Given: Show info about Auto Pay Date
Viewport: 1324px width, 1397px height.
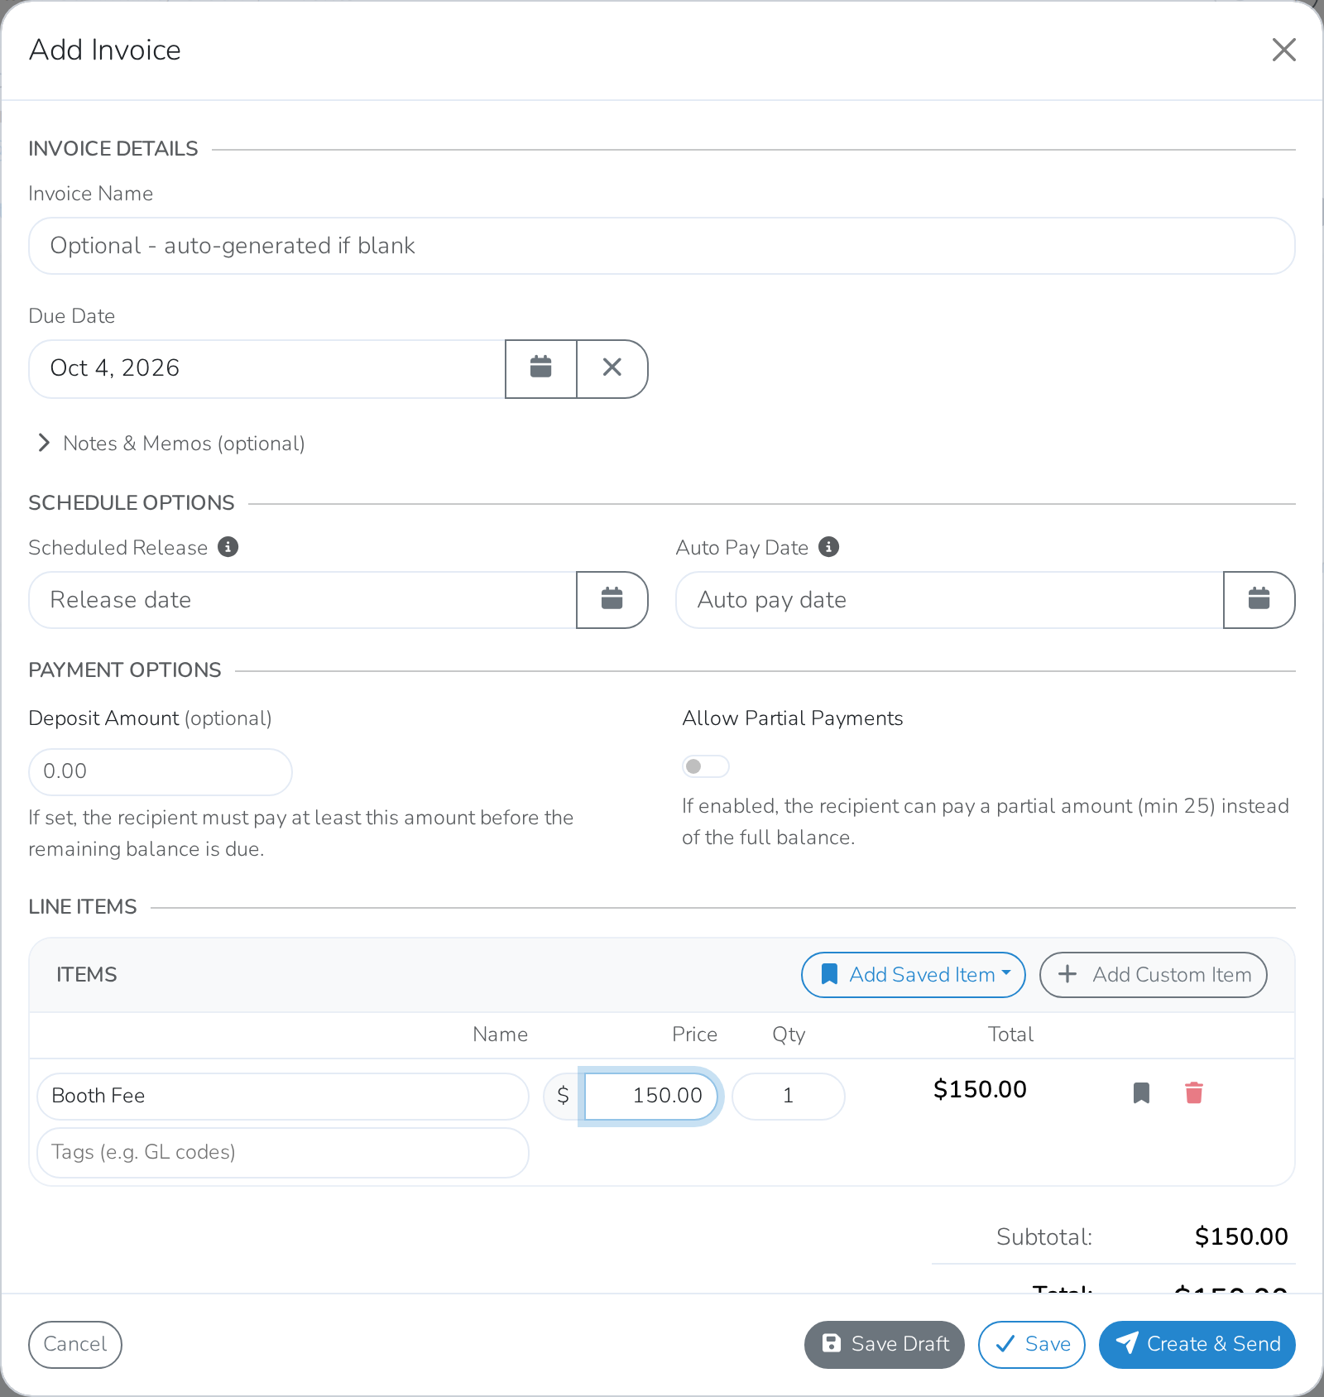Looking at the screenshot, I should coord(829,547).
